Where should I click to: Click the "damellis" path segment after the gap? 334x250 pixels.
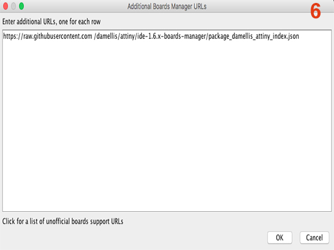point(107,36)
